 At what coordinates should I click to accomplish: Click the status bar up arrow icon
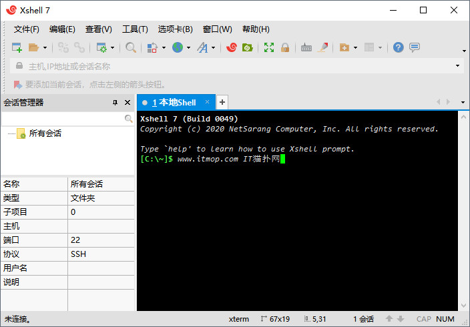(x=389, y=319)
